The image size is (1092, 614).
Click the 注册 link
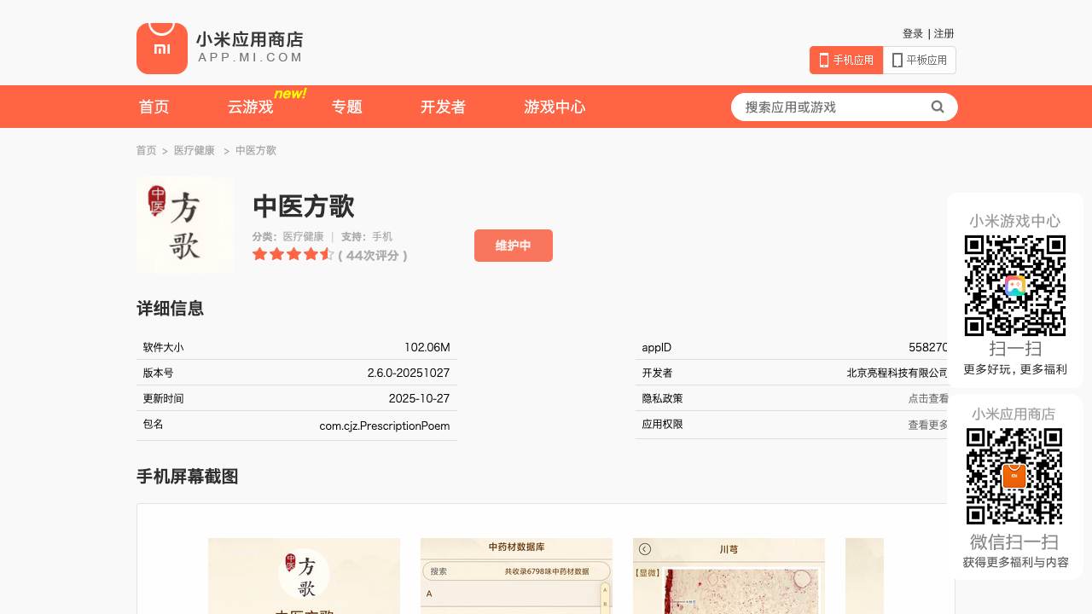(x=944, y=33)
